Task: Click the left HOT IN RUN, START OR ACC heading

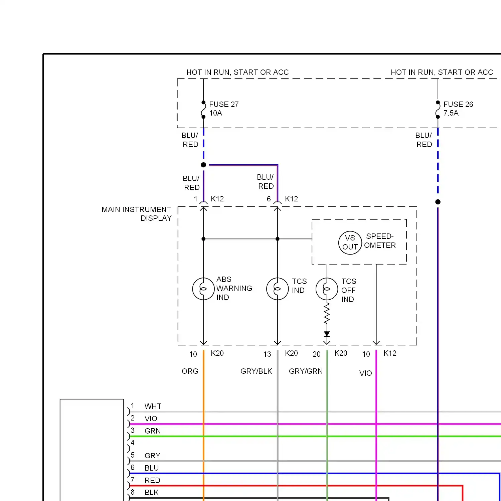Action: [x=237, y=72]
